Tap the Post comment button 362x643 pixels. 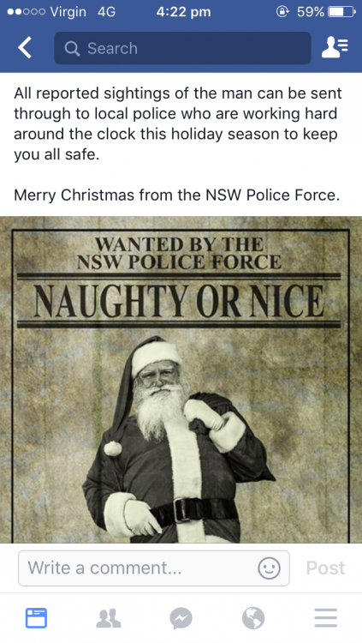(325, 568)
